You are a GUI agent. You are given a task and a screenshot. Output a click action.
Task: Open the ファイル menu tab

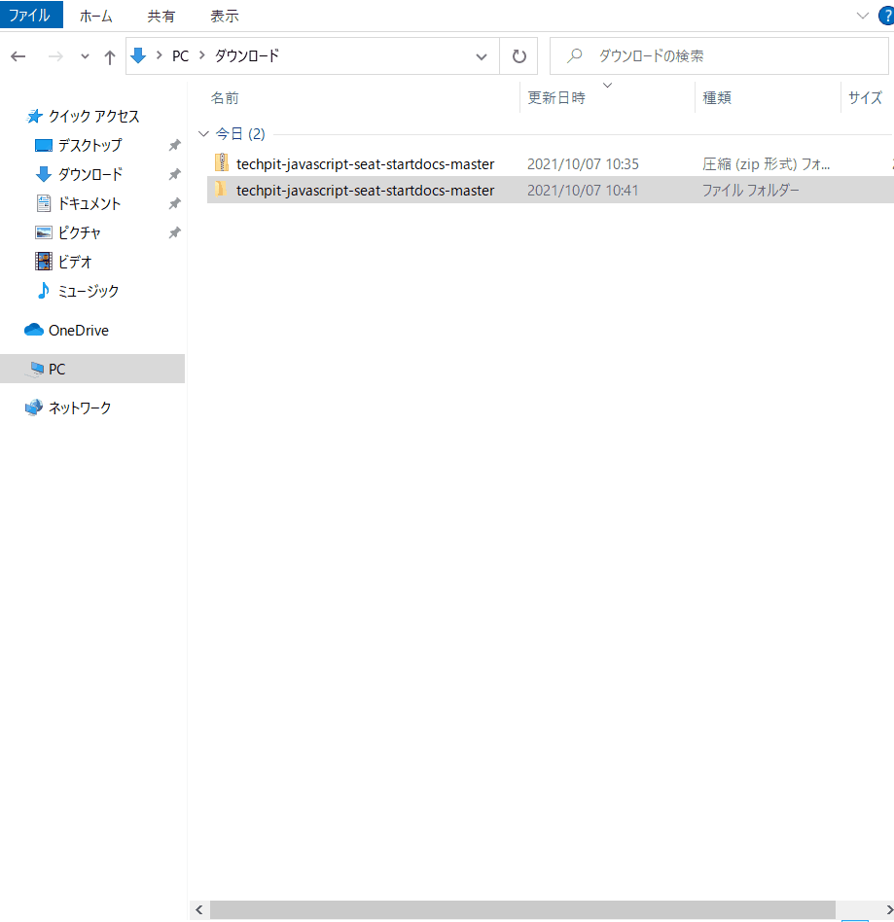coord(30,15)
